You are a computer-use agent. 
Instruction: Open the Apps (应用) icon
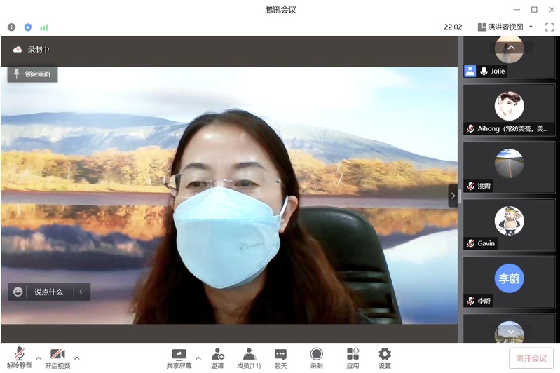pos(353,358)
